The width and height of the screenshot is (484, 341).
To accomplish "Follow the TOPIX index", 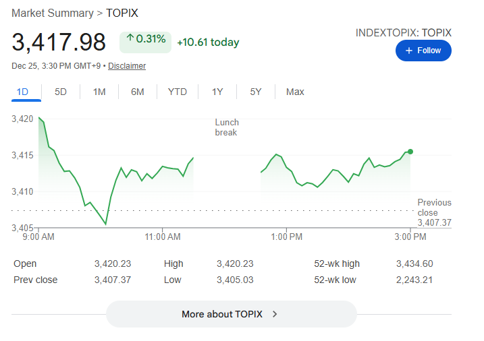I will coord(423,51).
